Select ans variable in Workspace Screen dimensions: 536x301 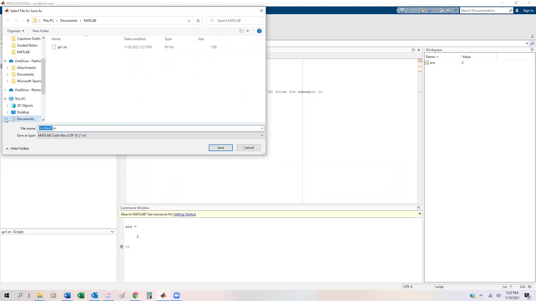point(432,63)
